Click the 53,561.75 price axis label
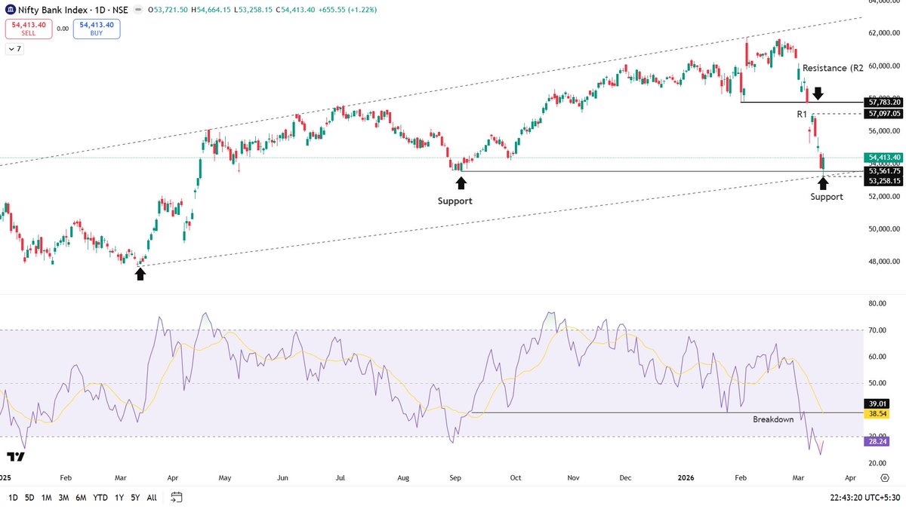Image resolution: width=906 pixels, height=509 pixels. 885,171
